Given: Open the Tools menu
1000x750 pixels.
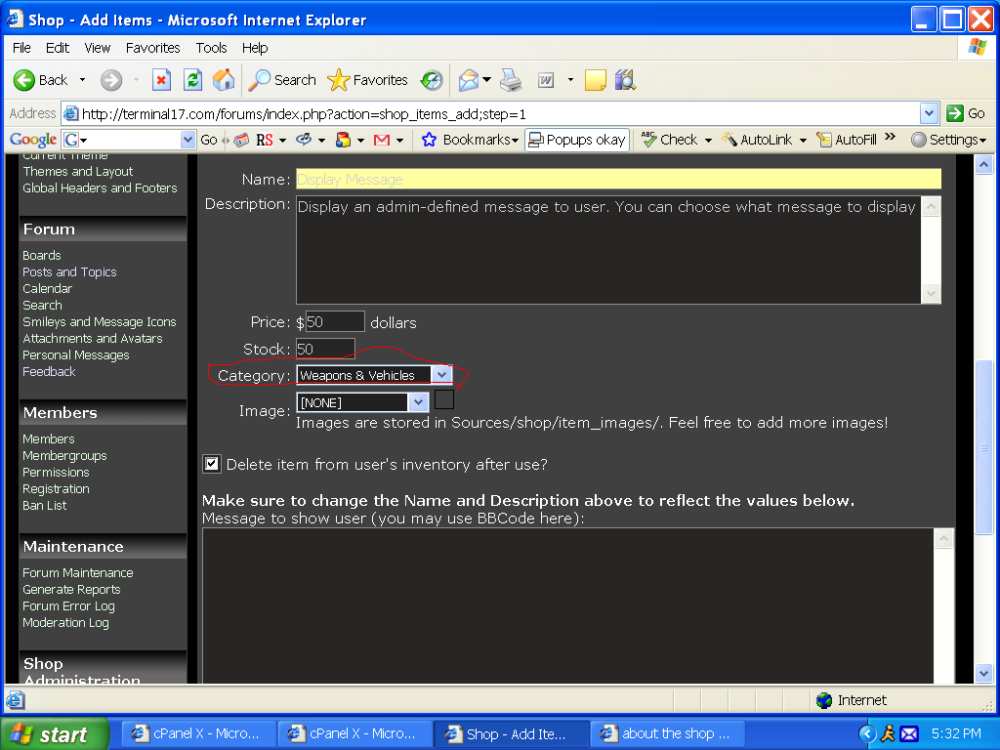Looking at the screenshot, I should pyautogui.click(x=211, y=47).
